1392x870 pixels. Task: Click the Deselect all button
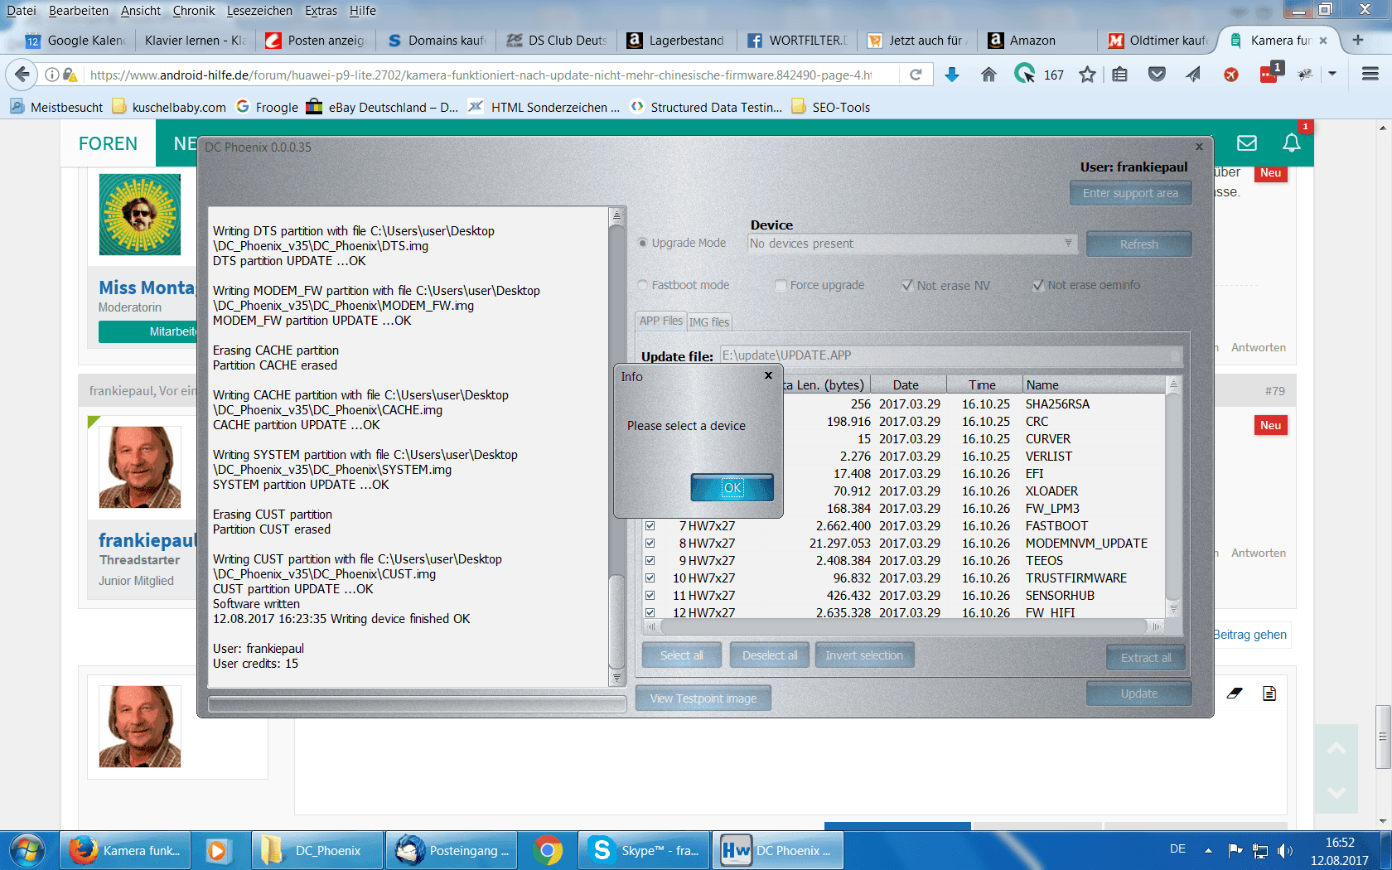point(770,655)
